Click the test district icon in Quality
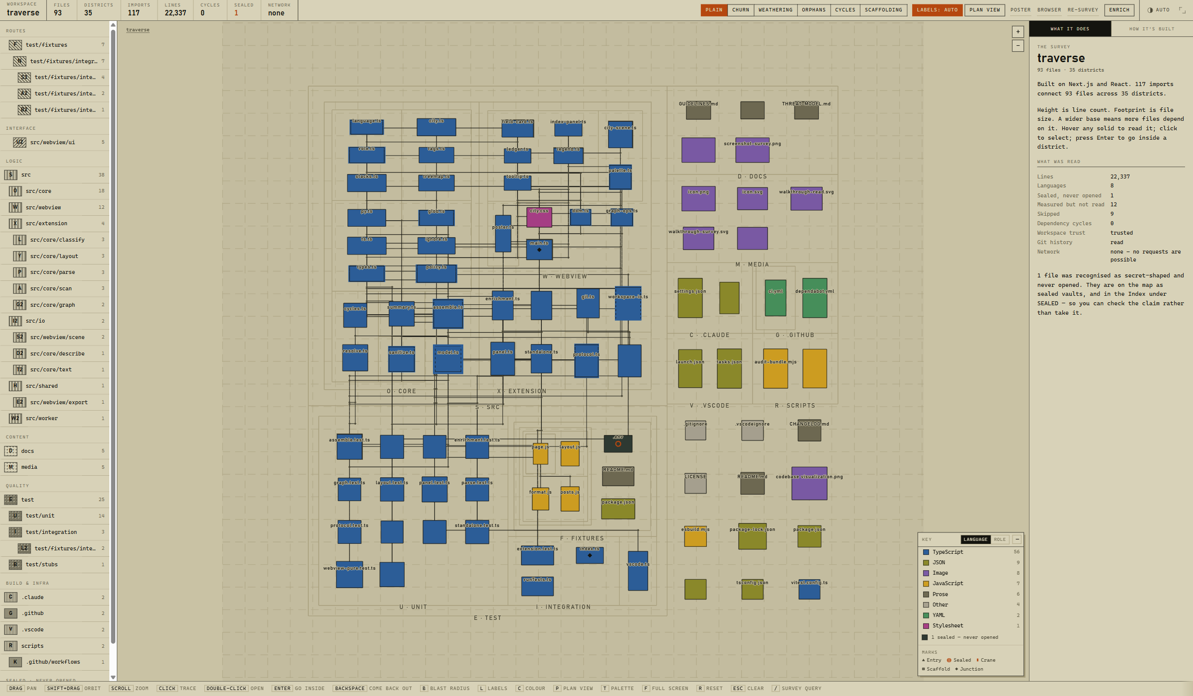The image size is (1193, 696). click(10, 500)
